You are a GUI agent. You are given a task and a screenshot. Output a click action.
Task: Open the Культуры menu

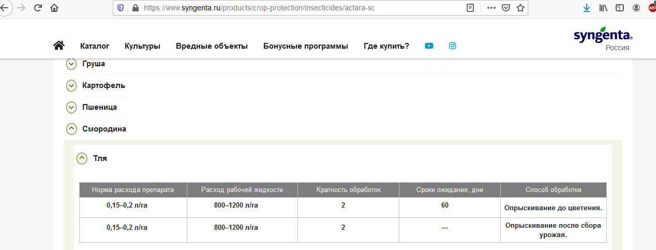[142, 46]
